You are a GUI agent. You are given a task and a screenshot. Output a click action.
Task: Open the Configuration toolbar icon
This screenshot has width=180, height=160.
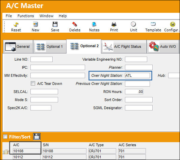pyautogui.click(x=173, y=24)
